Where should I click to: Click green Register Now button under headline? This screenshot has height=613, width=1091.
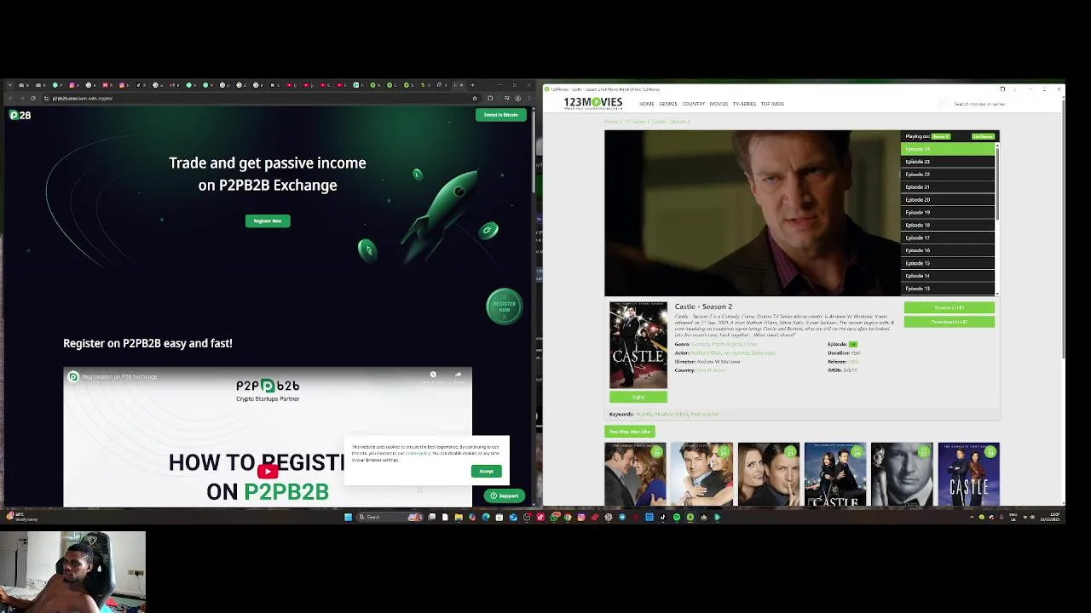click(x=268, y=221)
